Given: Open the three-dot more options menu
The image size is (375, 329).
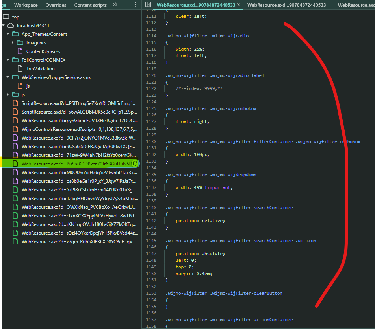Looking at the screenshot, I should pyautogui.click(x=136, y=4).
